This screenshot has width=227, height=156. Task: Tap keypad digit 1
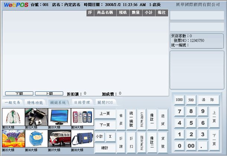179,135
